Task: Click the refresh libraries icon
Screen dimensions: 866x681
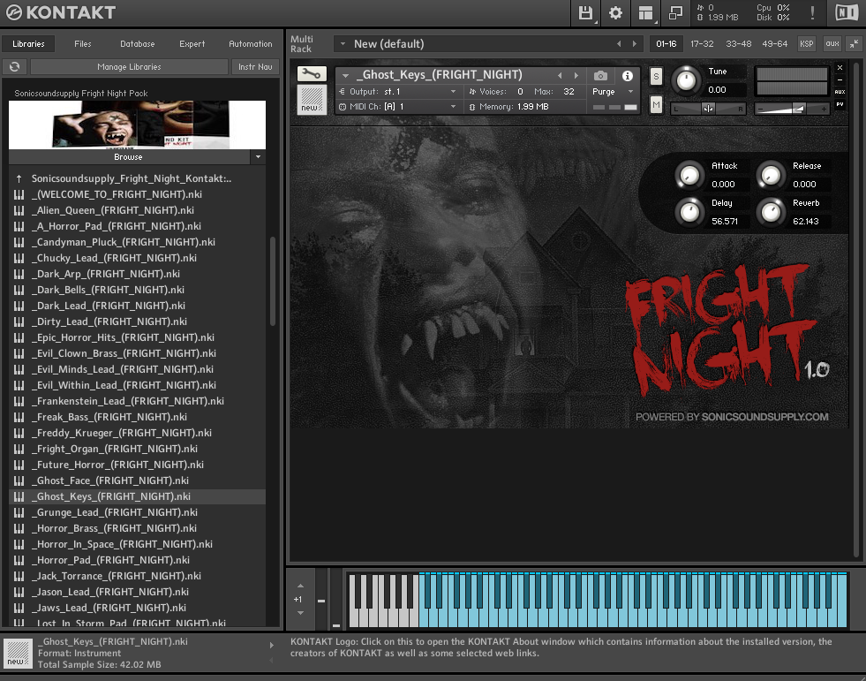Action: [15, 66]
